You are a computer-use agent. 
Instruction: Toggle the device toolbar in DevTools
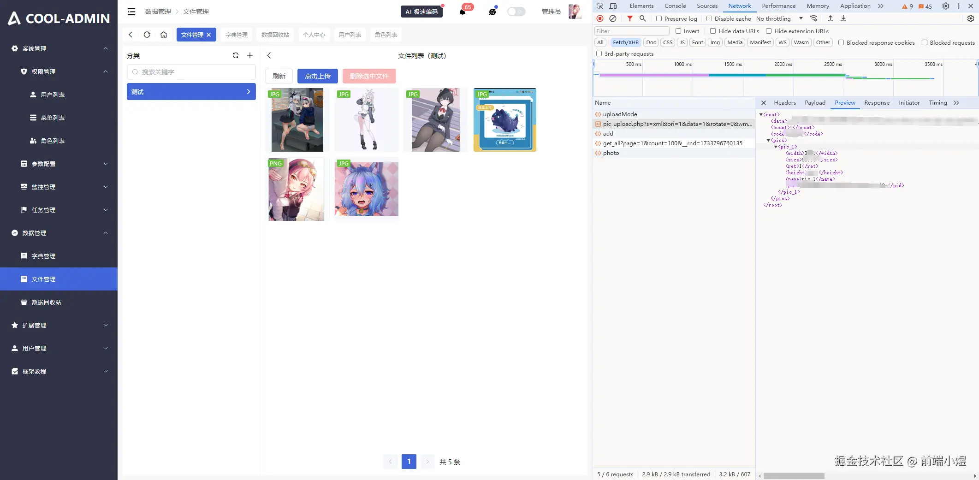click(613, 6)
